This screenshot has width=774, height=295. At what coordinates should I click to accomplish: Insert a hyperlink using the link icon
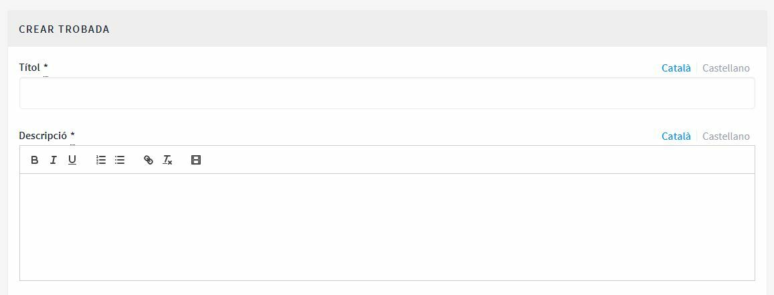[x=149, y=160]
